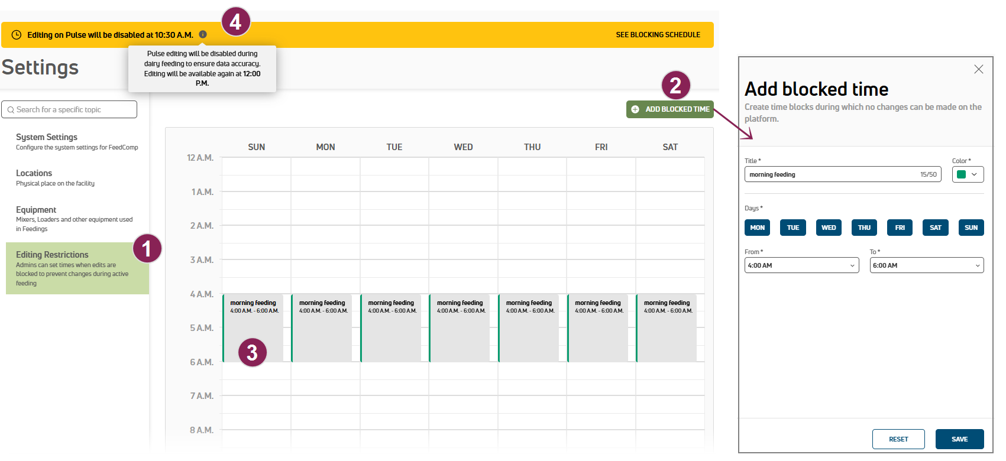Click the green color swatch

click(961, 174)
